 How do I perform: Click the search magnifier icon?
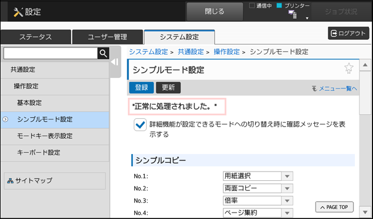(103, 53)
